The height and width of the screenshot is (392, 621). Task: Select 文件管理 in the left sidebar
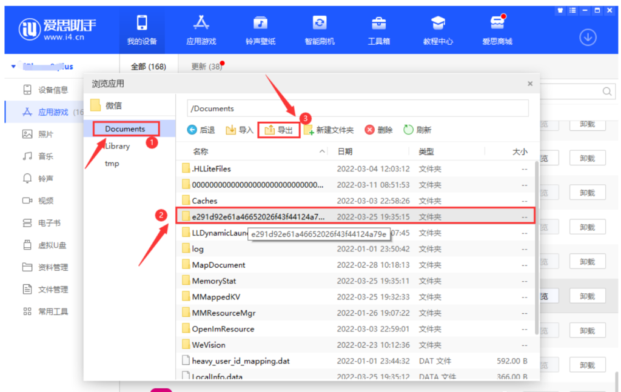(x=53, y=290)
